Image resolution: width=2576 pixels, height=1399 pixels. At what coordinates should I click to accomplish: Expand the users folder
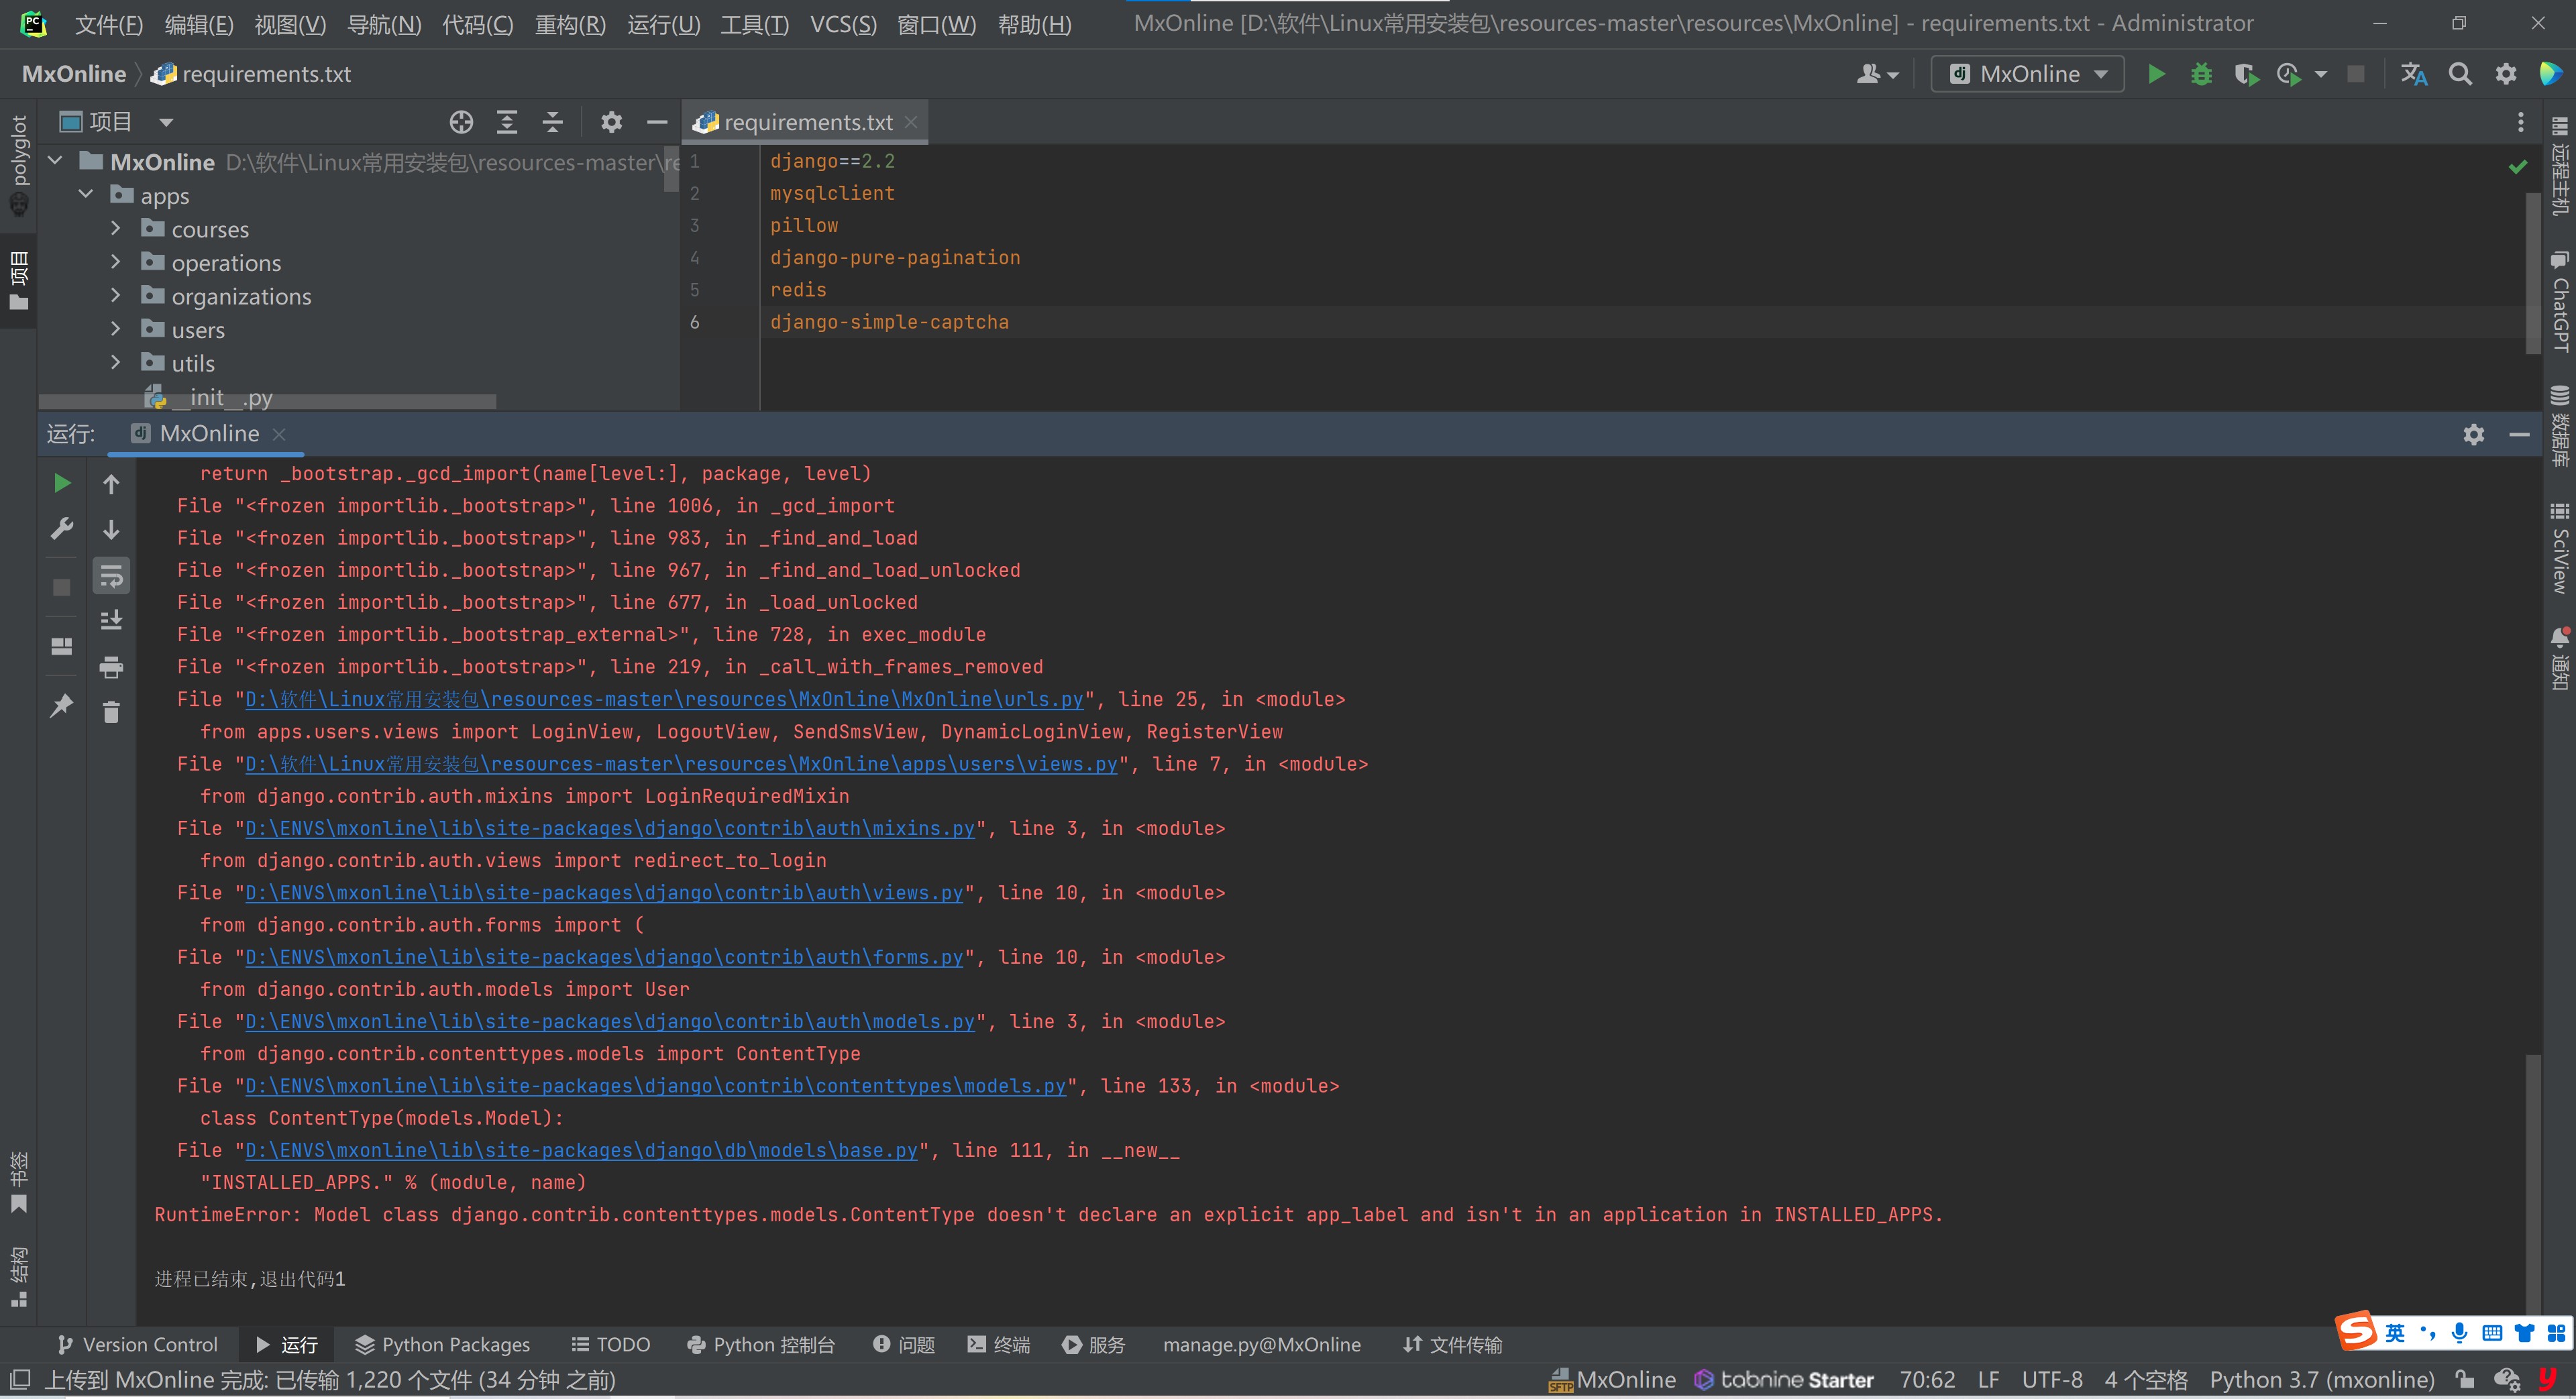[116, 329]
